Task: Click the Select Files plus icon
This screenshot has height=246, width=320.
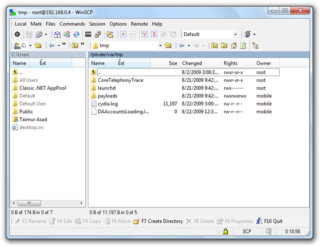Action: tap(123, 35)
